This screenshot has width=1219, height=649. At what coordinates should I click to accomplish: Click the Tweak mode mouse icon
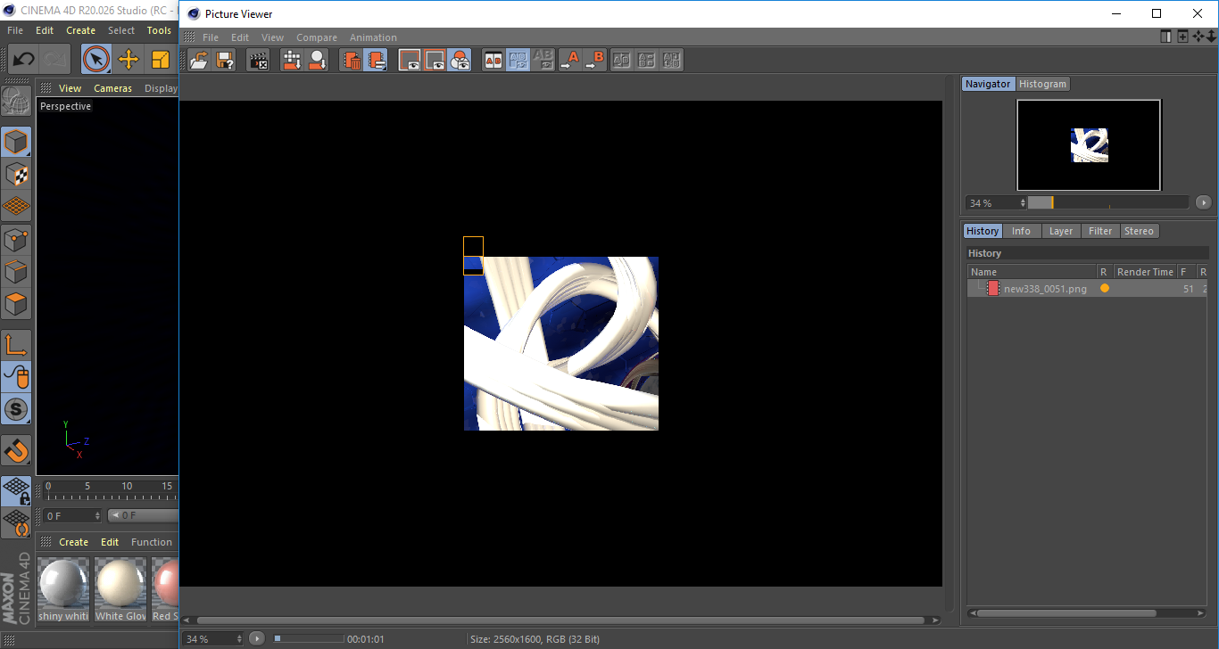16,377
